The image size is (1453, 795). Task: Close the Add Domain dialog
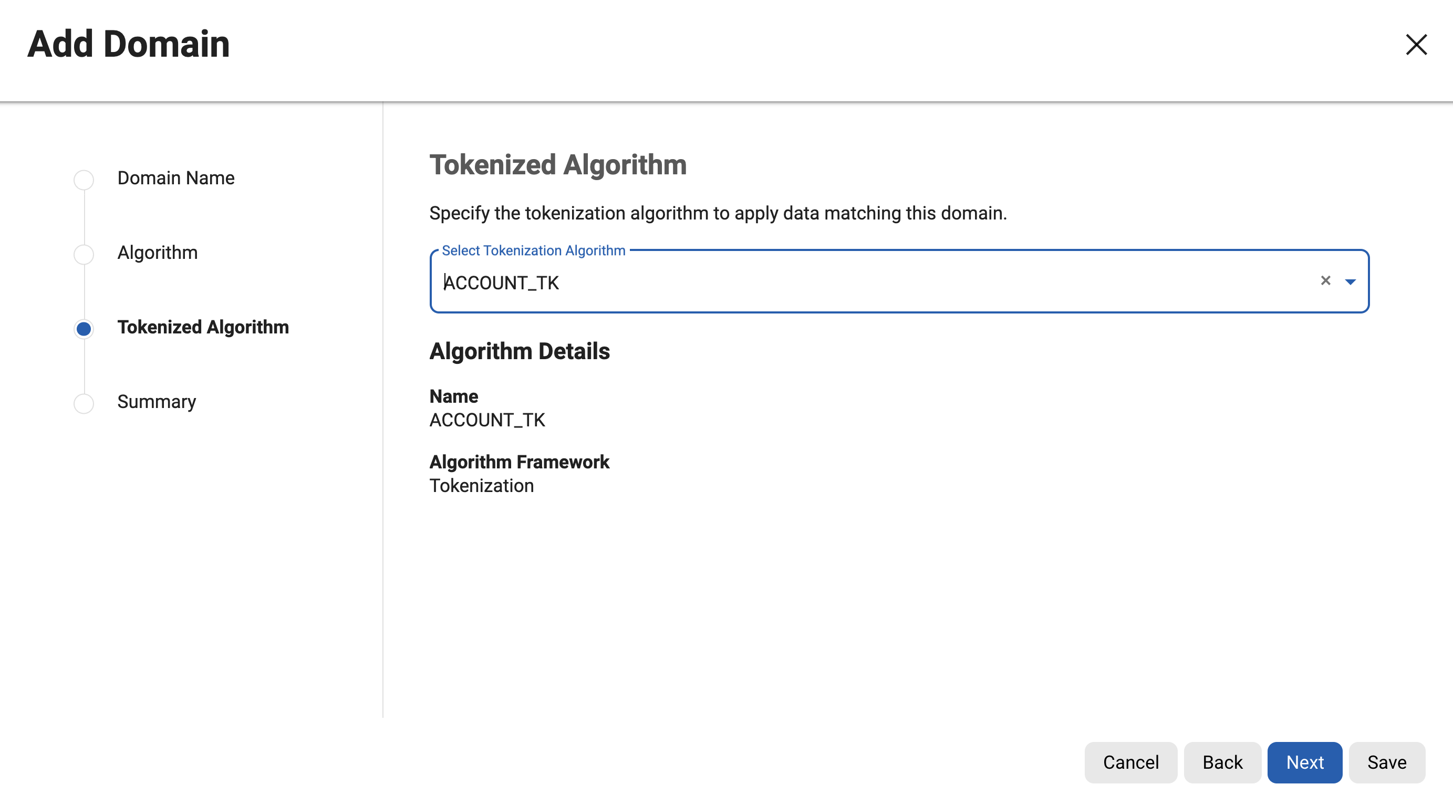tap(1416, 45)
